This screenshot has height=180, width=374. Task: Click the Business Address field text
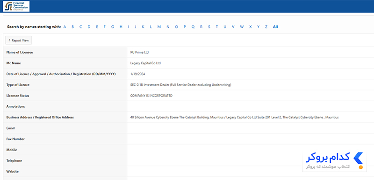click(235, 118)
